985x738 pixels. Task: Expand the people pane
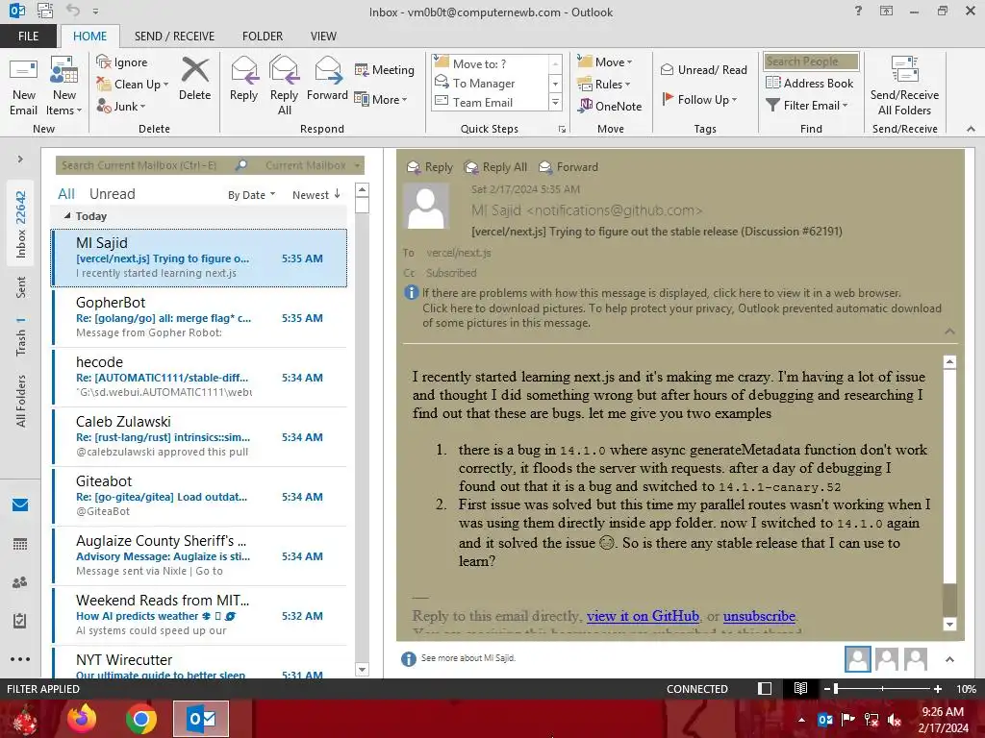[949, 659]
